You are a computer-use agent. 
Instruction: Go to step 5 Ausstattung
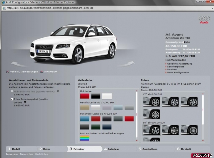coord(150,149)
